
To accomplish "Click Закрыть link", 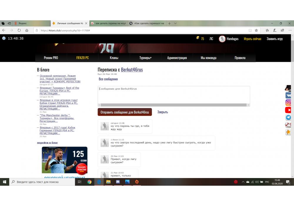I will click(163, 112).
